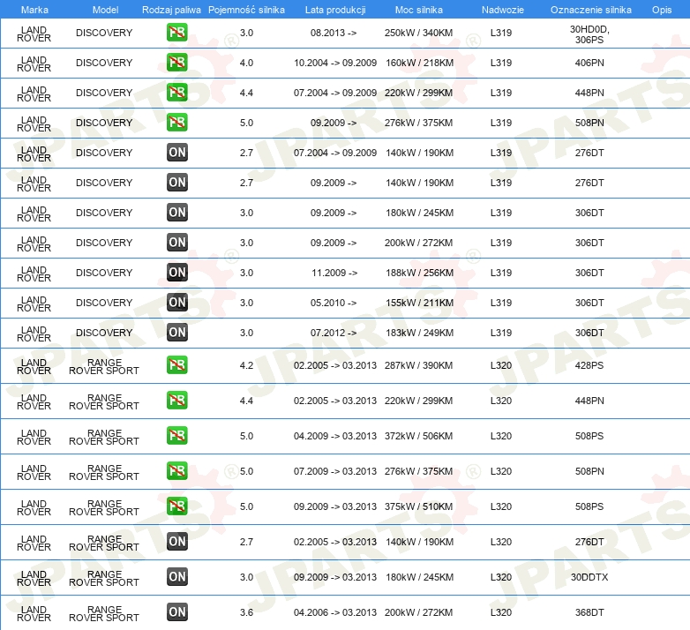Screen dimensions: 690x630
Task: Click the petrol icon in the Range Rover Sport 510KM row
Action: point(176,506)
